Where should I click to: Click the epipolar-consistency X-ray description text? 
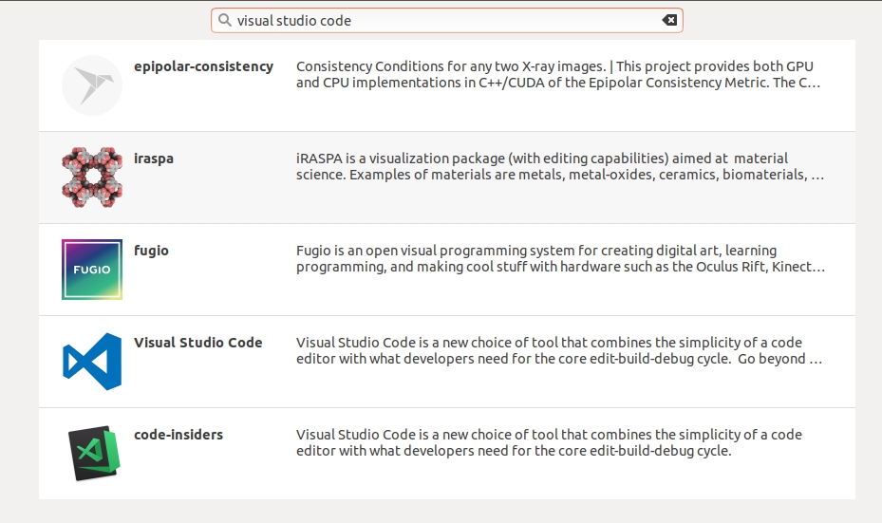557,75
